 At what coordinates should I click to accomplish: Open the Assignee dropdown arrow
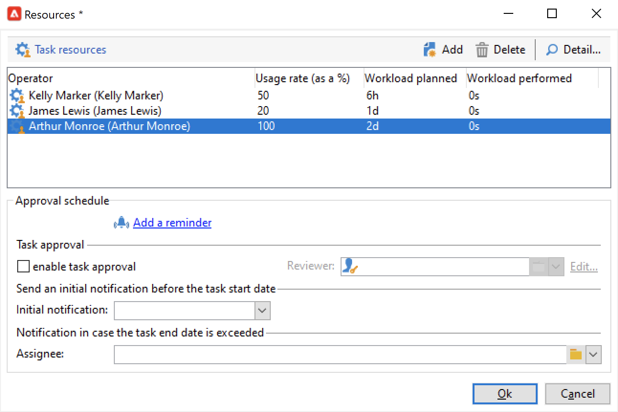coord(594,355)
